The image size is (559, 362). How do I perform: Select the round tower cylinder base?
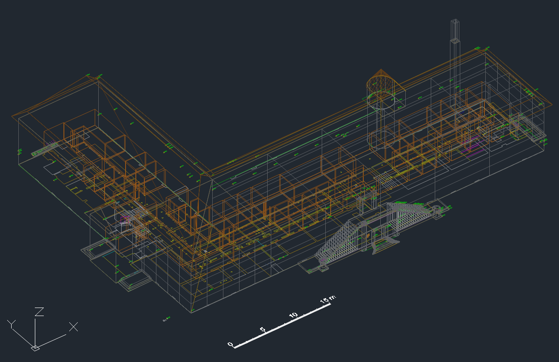pyautogui.click(x=379, y=139)
